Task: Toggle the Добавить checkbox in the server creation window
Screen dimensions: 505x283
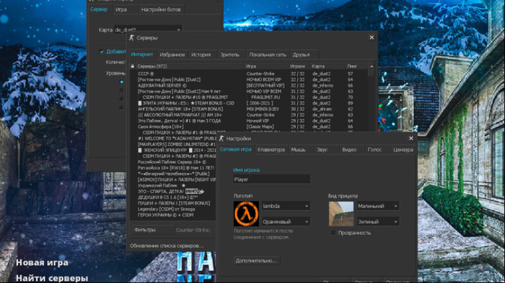Action: coord(102,51)
